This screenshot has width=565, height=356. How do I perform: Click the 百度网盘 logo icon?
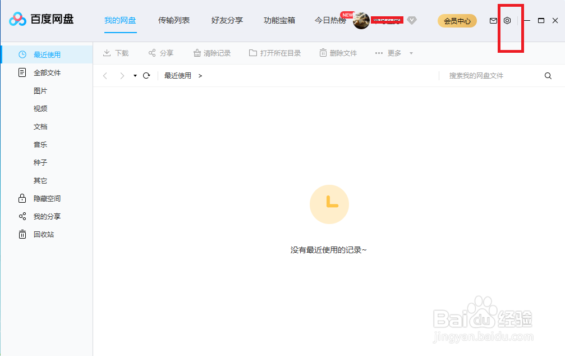17,19
